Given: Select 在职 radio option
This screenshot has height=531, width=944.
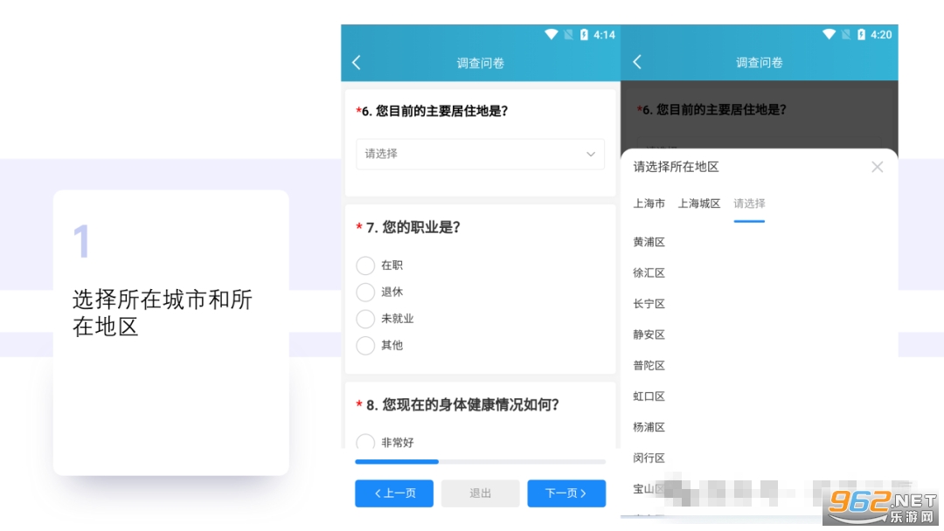Looking at the screenshot, I should (365, 265).
